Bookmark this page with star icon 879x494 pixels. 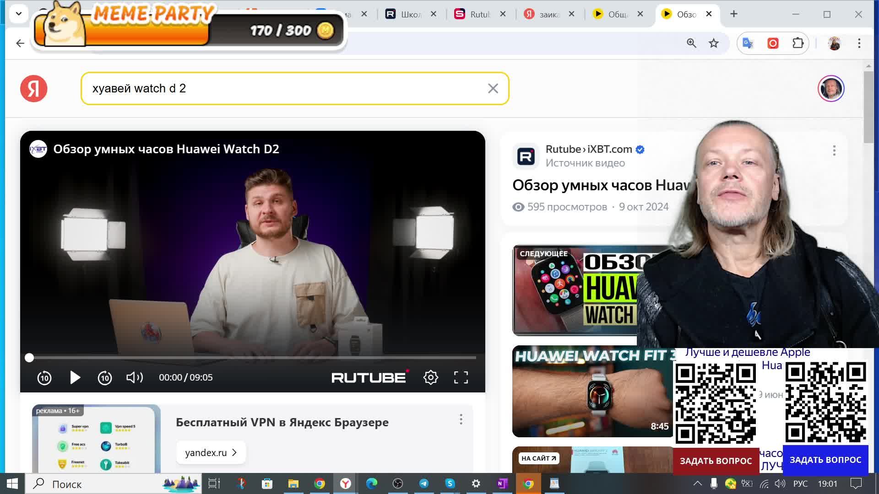tap(714, 43)
